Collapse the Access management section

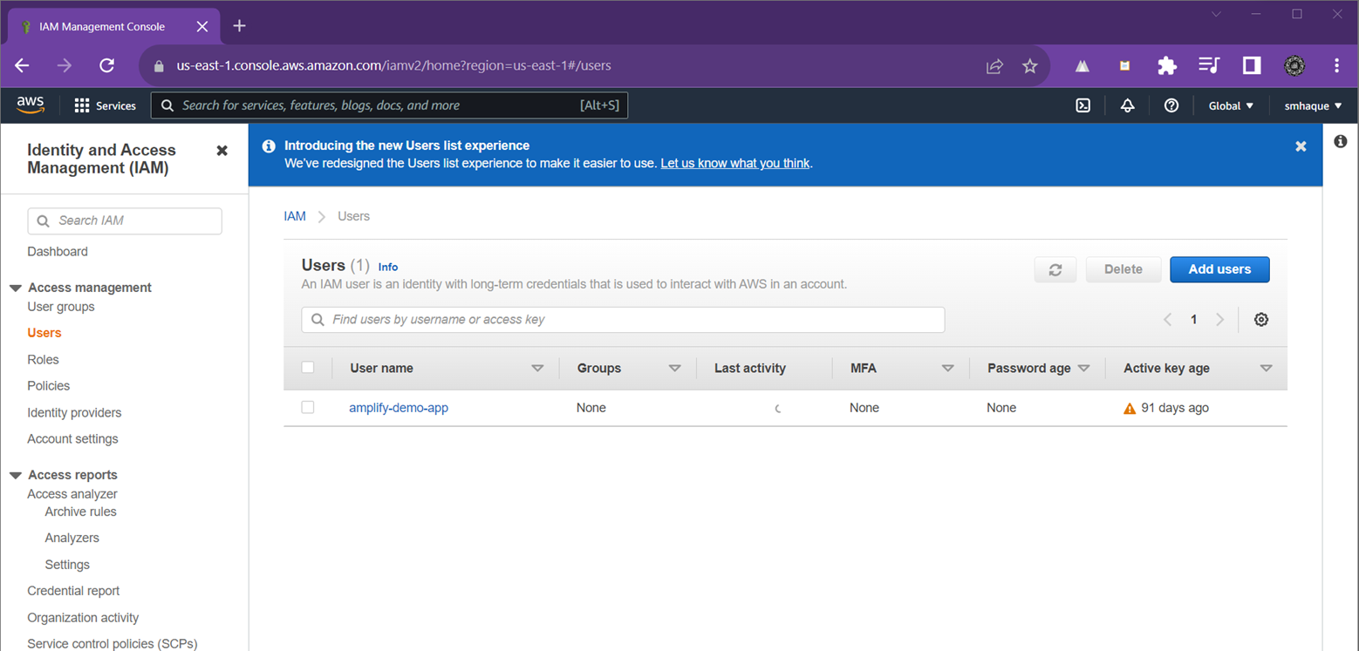16,288
